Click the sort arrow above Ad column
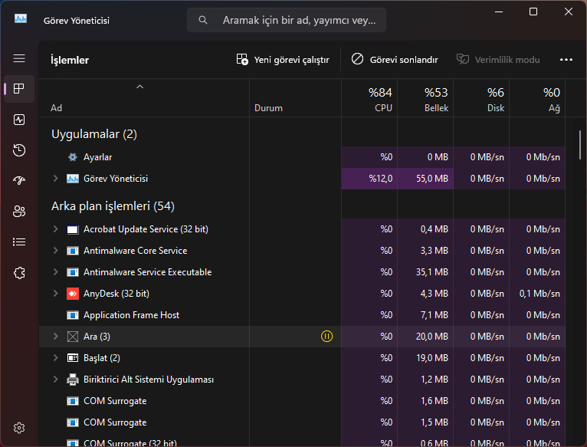 139,87
